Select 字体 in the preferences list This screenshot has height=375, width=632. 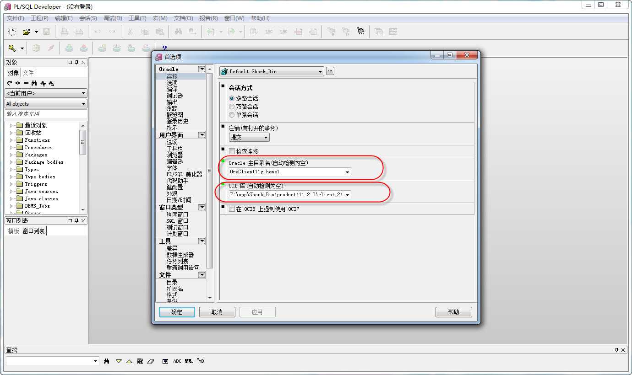pyautogui.click(x=172, y=168)
